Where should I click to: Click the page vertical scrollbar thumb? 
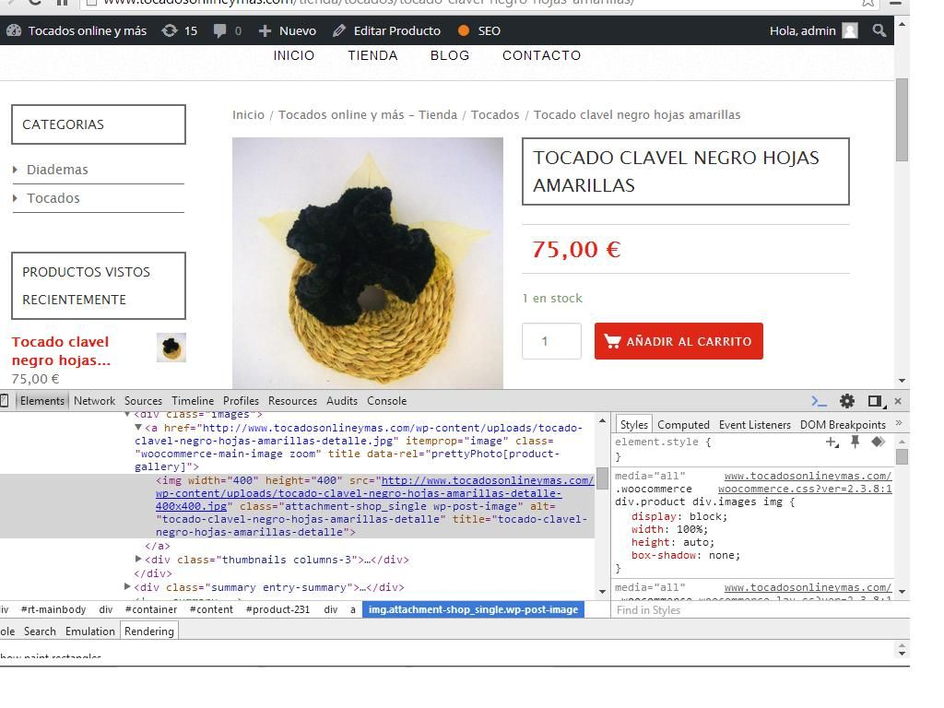[902, 119]
